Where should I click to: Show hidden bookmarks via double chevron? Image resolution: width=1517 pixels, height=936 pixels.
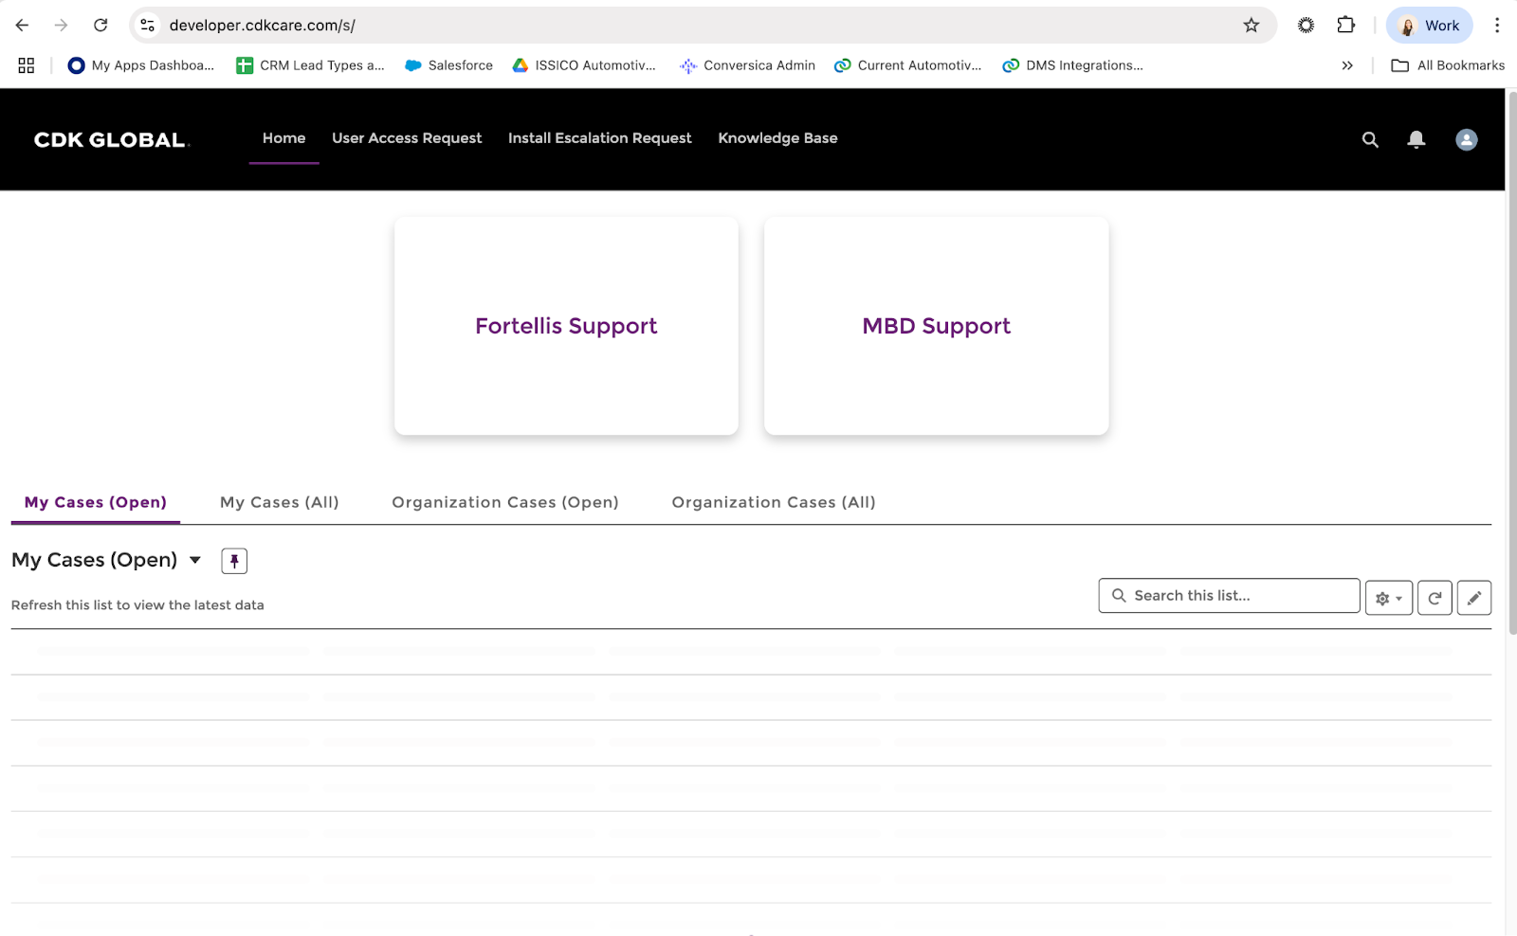point(1346,65)
